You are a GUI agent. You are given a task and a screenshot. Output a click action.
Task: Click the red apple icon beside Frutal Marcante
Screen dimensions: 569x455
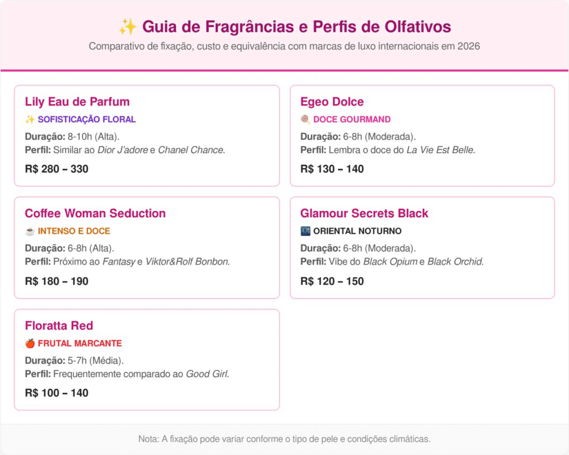30,343
